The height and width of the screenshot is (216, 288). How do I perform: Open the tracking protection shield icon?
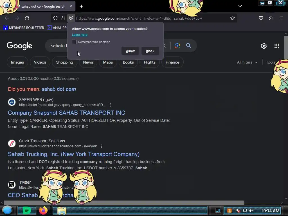tap(55, 18)
